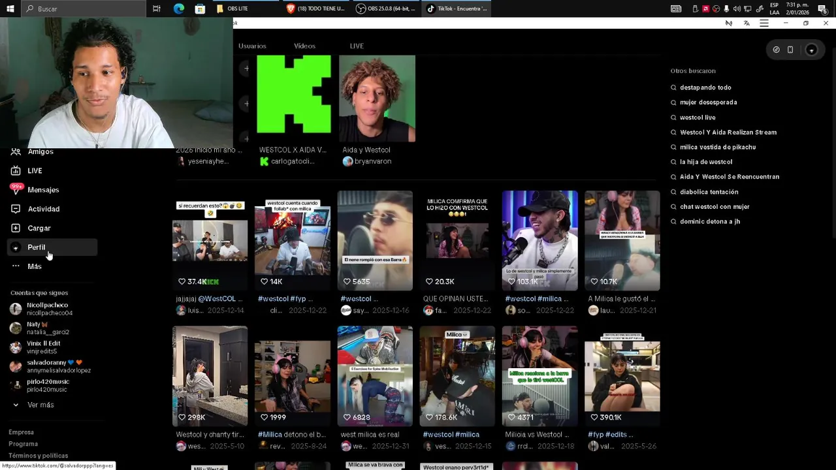Viewport: 836px width, 470px height.
Task: Click the OBS tray icon
Action: [716, 8]
